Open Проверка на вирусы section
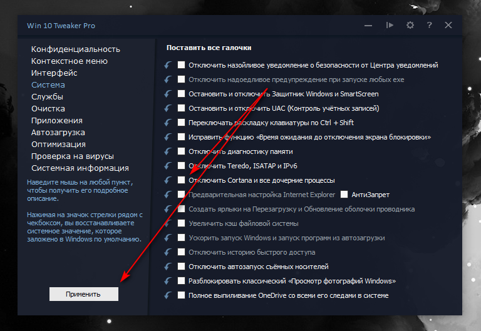Image resolution: width=481 pixels, height=331 pixels. pos(73,156)
